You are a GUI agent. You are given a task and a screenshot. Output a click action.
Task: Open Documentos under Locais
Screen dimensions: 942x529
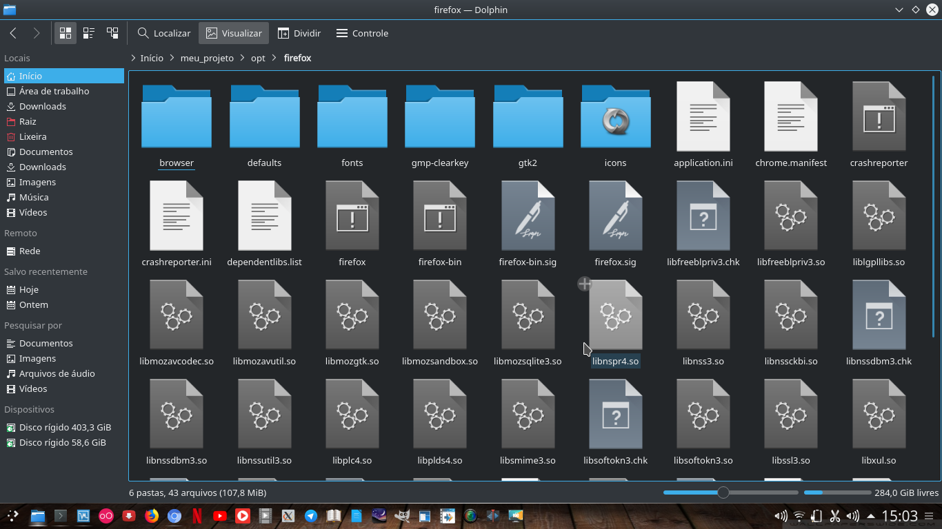64,152
